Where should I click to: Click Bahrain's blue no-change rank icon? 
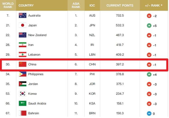point(149,114)
